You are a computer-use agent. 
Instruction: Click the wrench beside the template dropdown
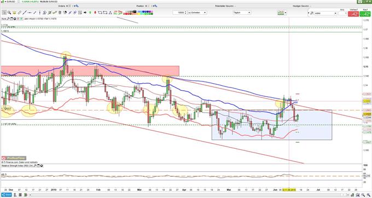[x=311, y=13]
